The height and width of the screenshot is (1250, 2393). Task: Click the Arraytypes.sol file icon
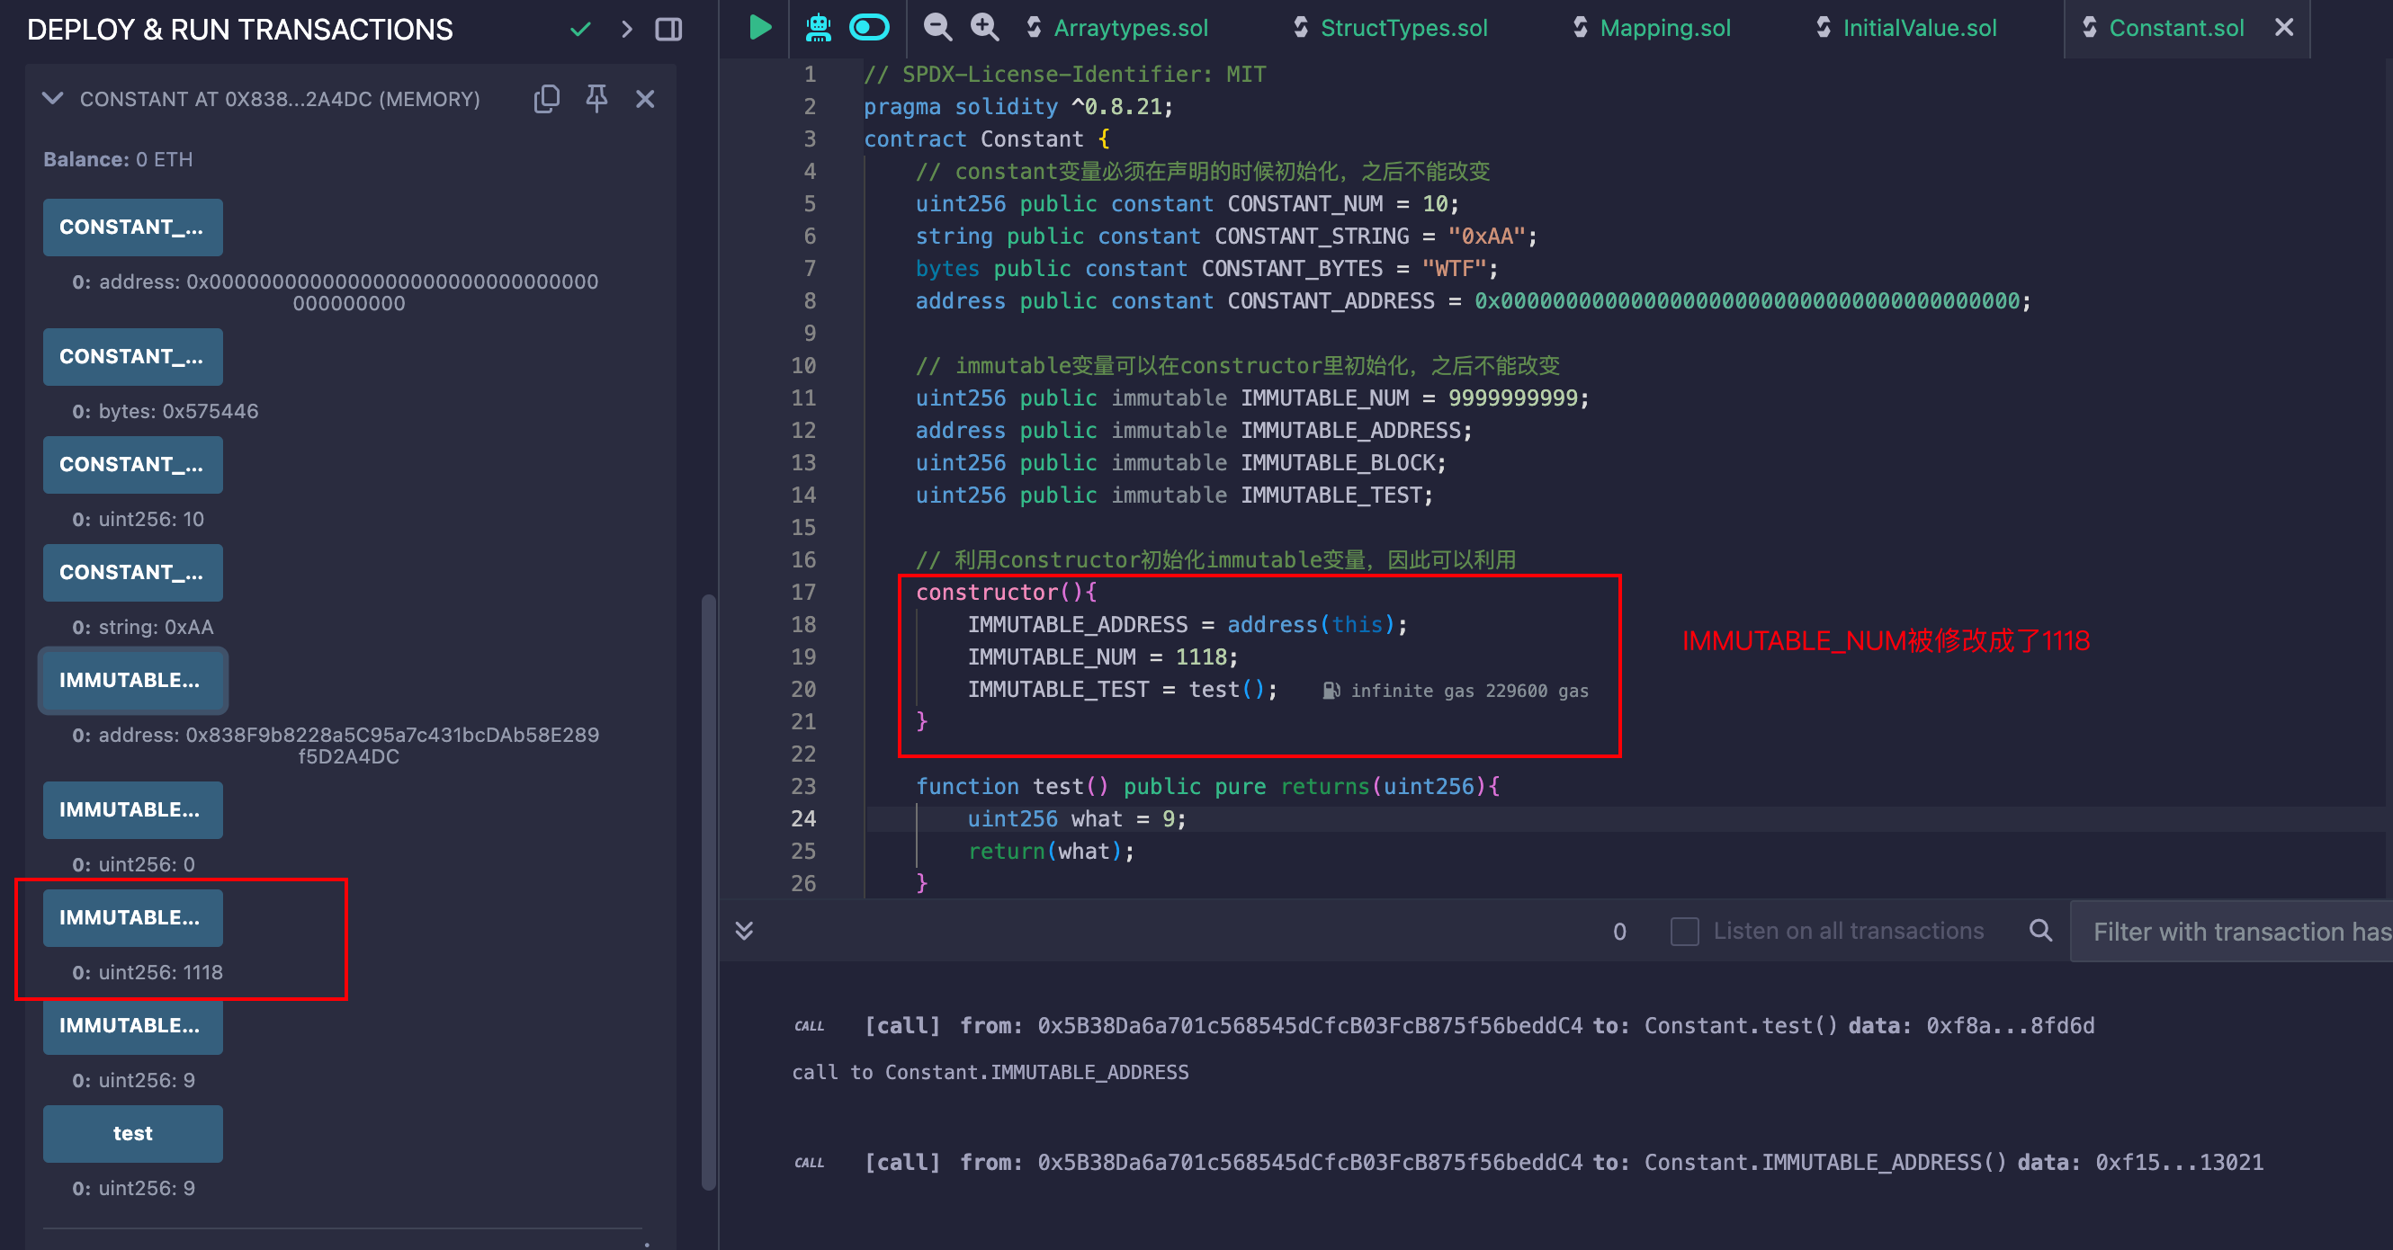[x=1034, y=28]
